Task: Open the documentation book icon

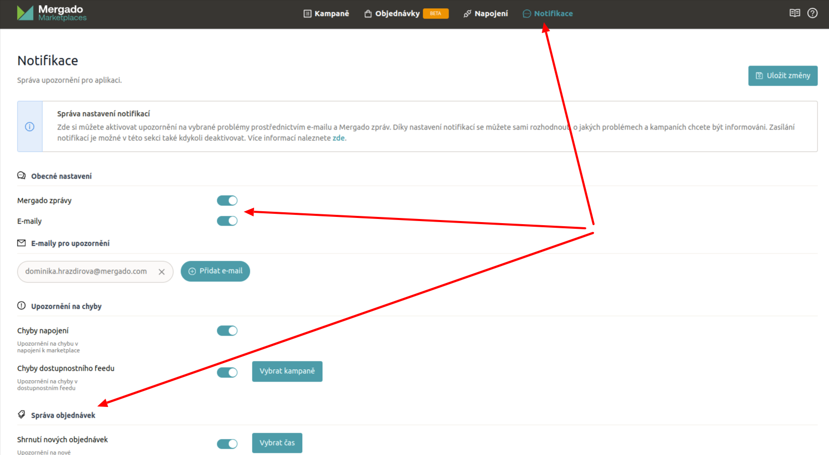Action: [x=795, y=13]
